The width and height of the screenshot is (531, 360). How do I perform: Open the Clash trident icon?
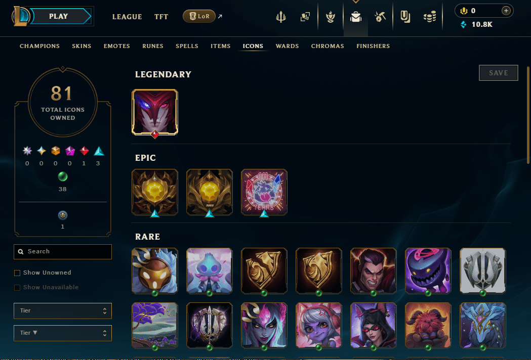pyautogui.click(x=281, y=17)
